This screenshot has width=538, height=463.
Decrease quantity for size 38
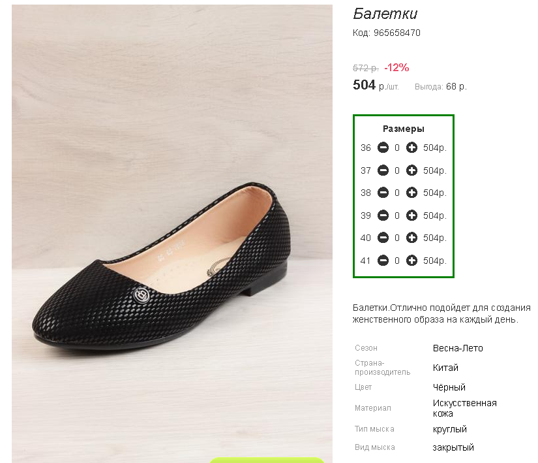[383, 193]
